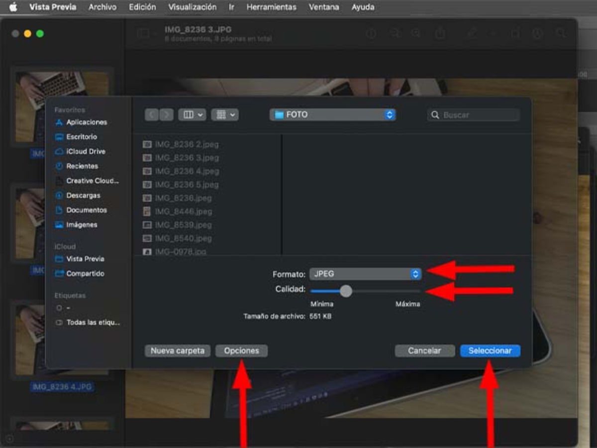Click the search icon in Preview toolbar
Screen dimensions: 597x448
[x=561, y=33]
